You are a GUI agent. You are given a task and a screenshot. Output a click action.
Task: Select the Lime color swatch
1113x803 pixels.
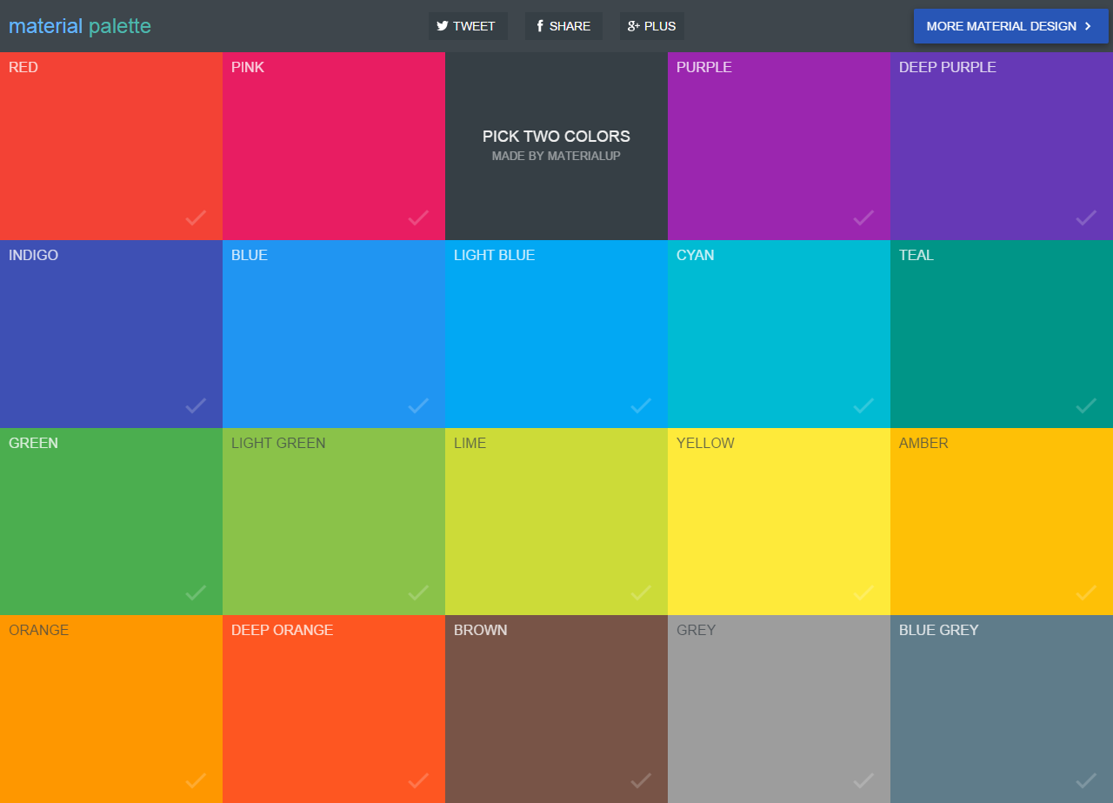556,521
